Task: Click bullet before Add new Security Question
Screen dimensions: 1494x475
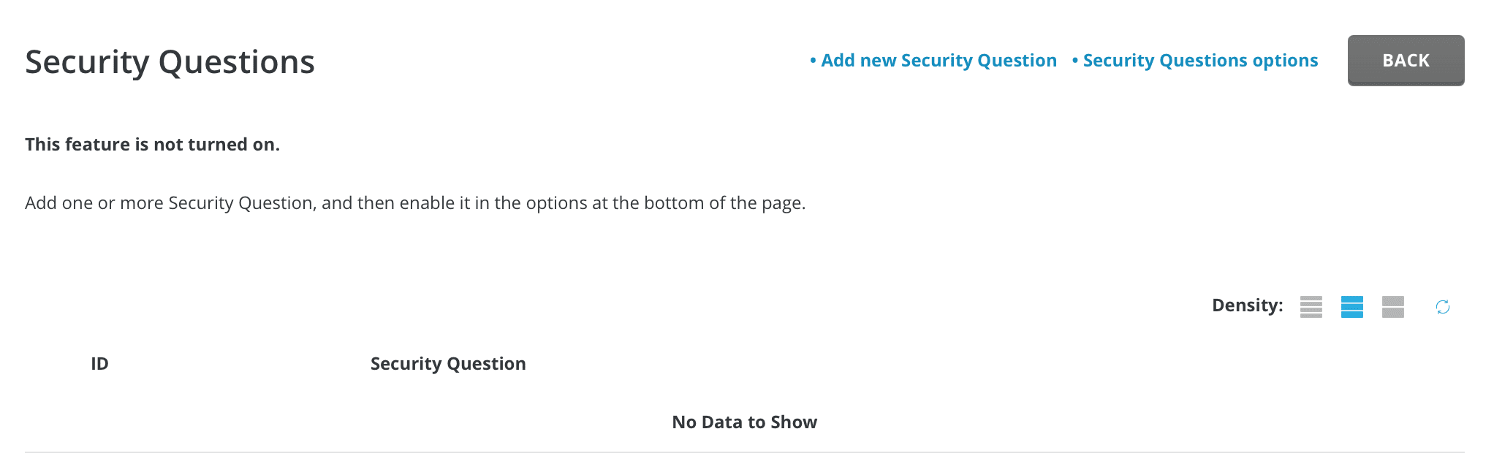Action: (x=813, y=61)
